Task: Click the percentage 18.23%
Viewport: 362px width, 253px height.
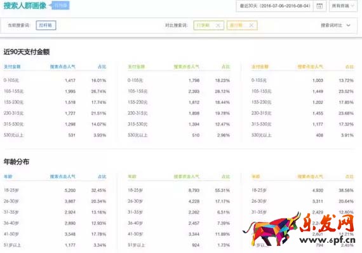Action: click(x=222, y=80)
